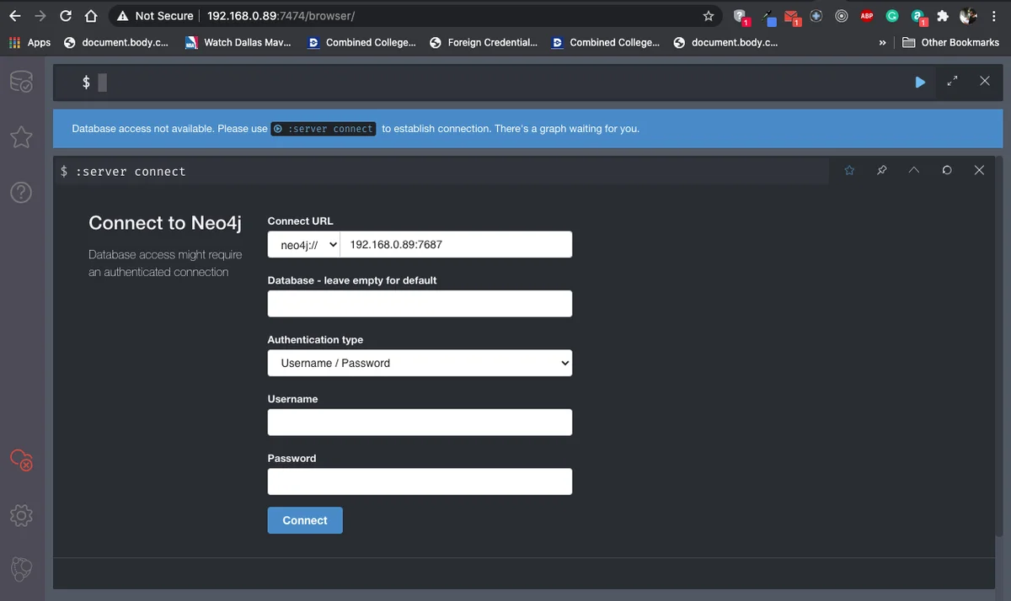Open the Authentication type dropdown
1011x601 pixels.
pos(420,363)
